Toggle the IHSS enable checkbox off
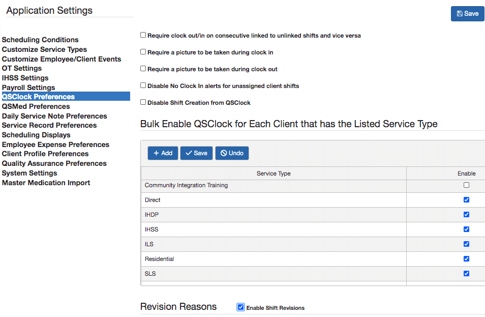 466,229
